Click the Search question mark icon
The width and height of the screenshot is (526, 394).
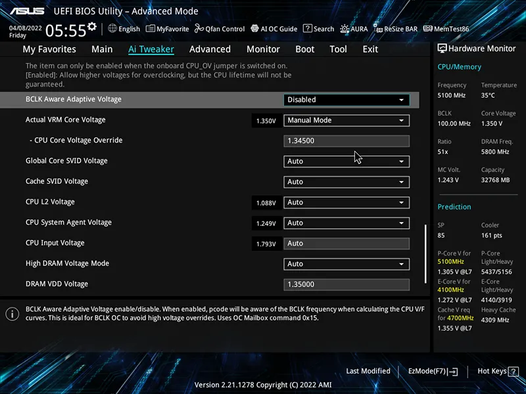(x=307, y=28)
